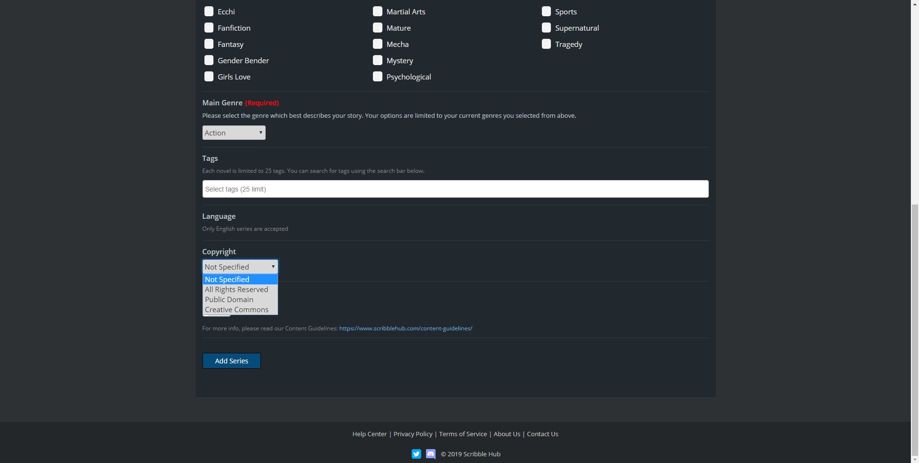Check the Ecchi genre checkbox
Viewport: 919px width, 463px height.
coord(209,11)
